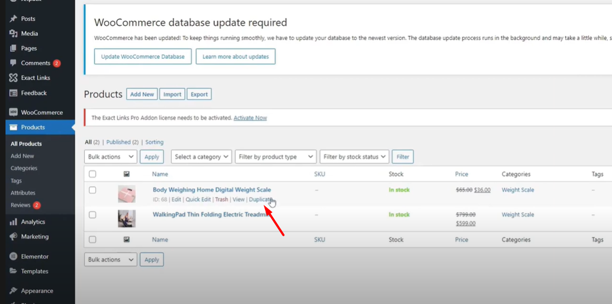Image resolution: width=612 pixels, height=304 pixels.
Task: Click the Media icon in sidebar
Action: pos(13,34)
